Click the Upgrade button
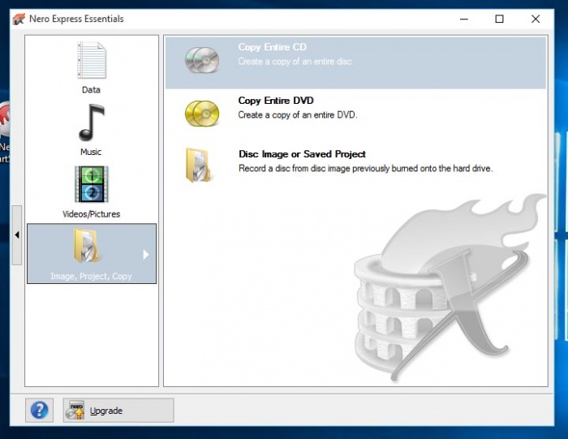Viewport: 568px width, 439px height. 118,410
